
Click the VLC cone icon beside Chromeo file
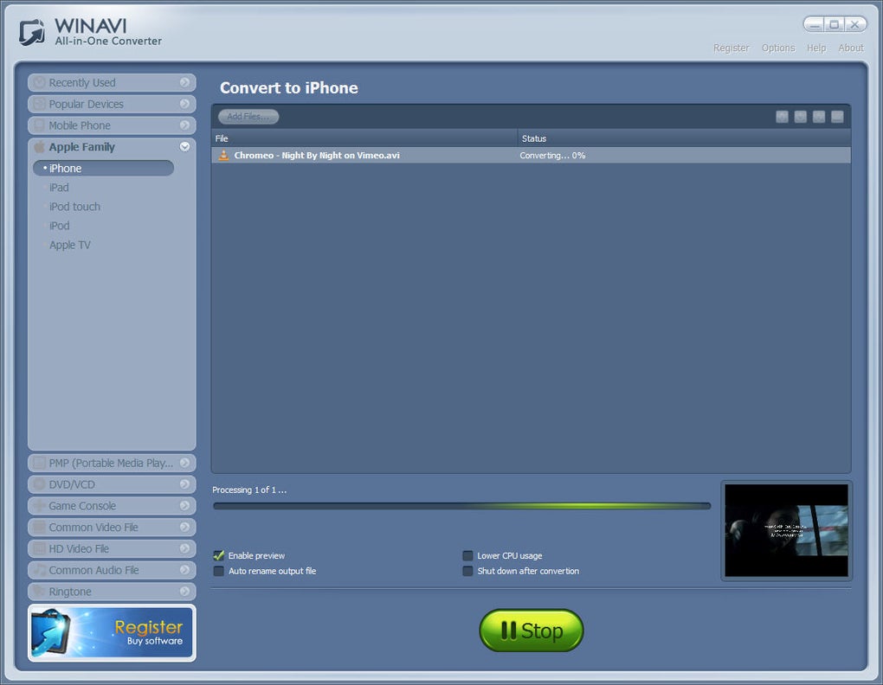(223, 155)
